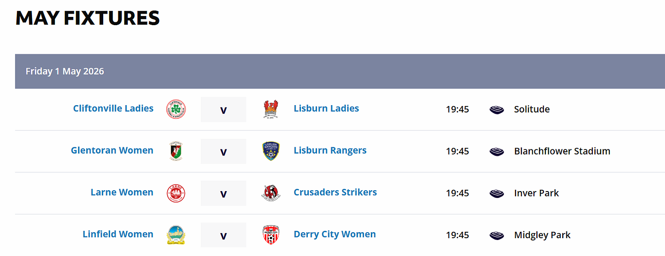Open the Derry City Women team link
Screen dimensions: 665x256
click(x=335, y=234)
